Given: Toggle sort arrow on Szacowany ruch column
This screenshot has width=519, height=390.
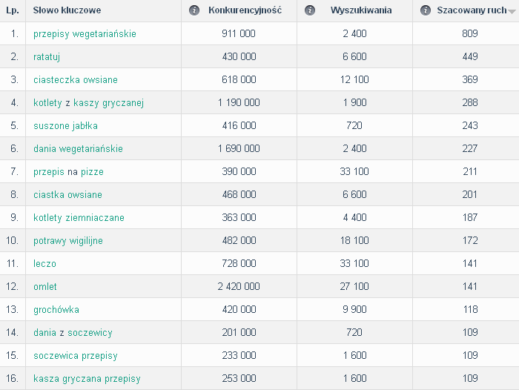Looking at the screenshot, I should (512, 12).
